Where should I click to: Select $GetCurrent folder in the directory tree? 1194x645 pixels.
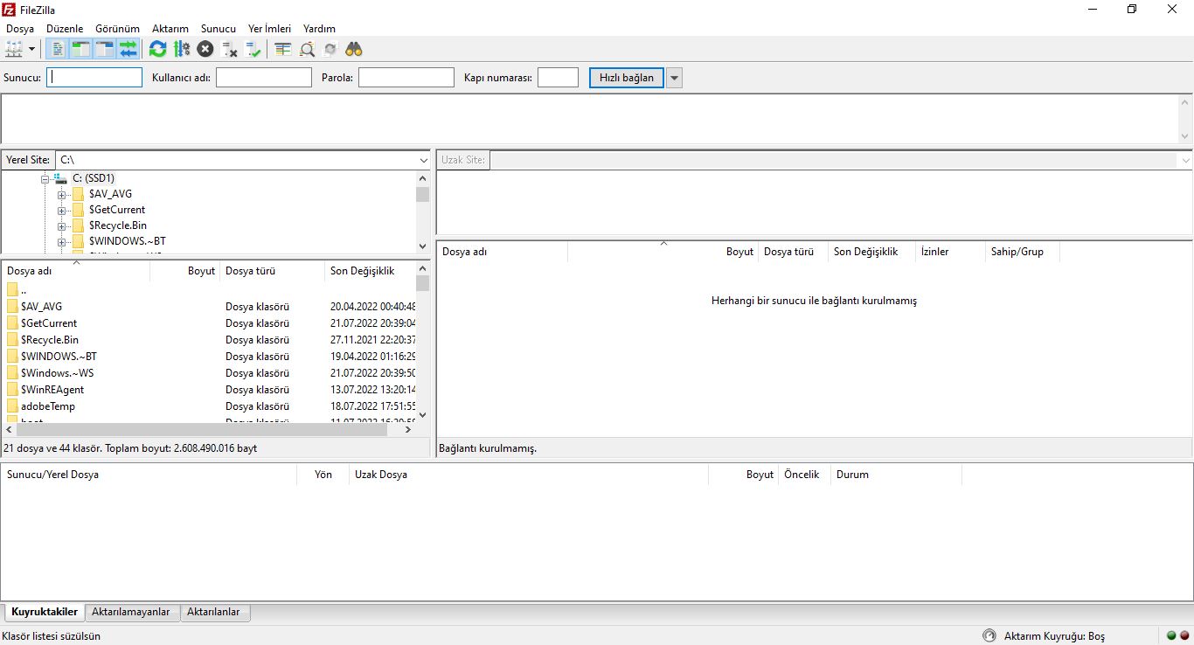(117, 210)
